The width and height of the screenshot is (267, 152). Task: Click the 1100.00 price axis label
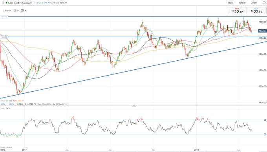pyautogui.click(x=263, y=103)
